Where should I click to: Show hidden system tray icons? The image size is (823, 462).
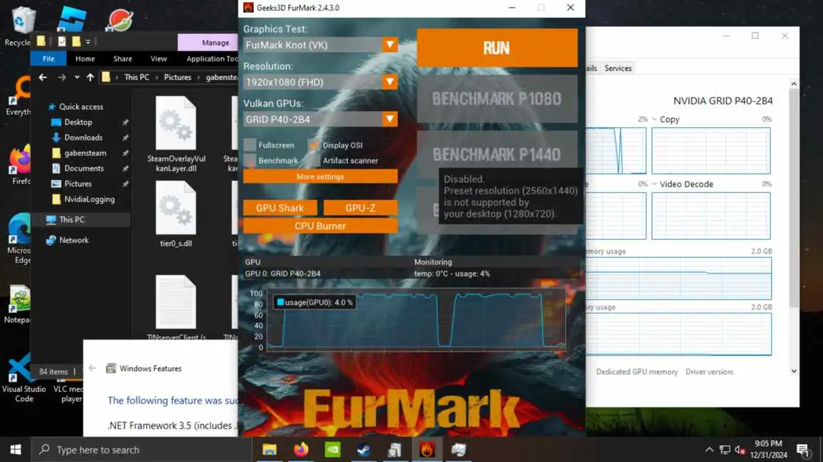coord(709,450)
